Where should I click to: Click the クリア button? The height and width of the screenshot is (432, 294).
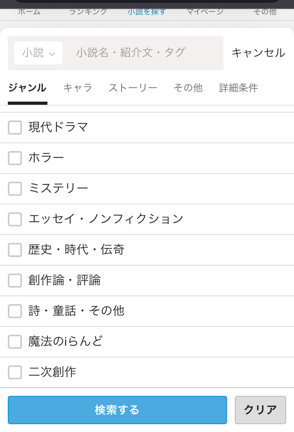(260, 410)
